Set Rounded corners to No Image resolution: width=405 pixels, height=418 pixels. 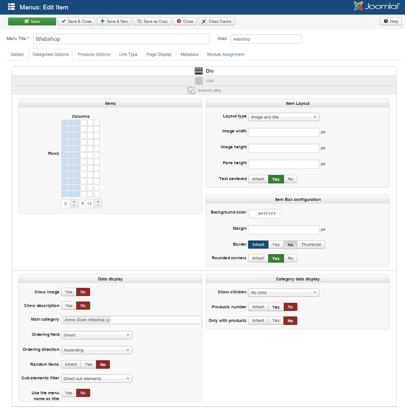(x=291, y=258)
